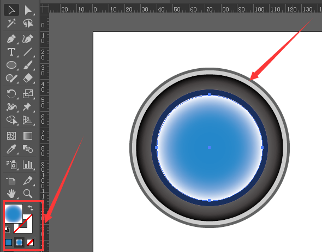Viewport: 322px width, 252px height.
Task: Select the Direct Selection tool
Action: point(28,10)
